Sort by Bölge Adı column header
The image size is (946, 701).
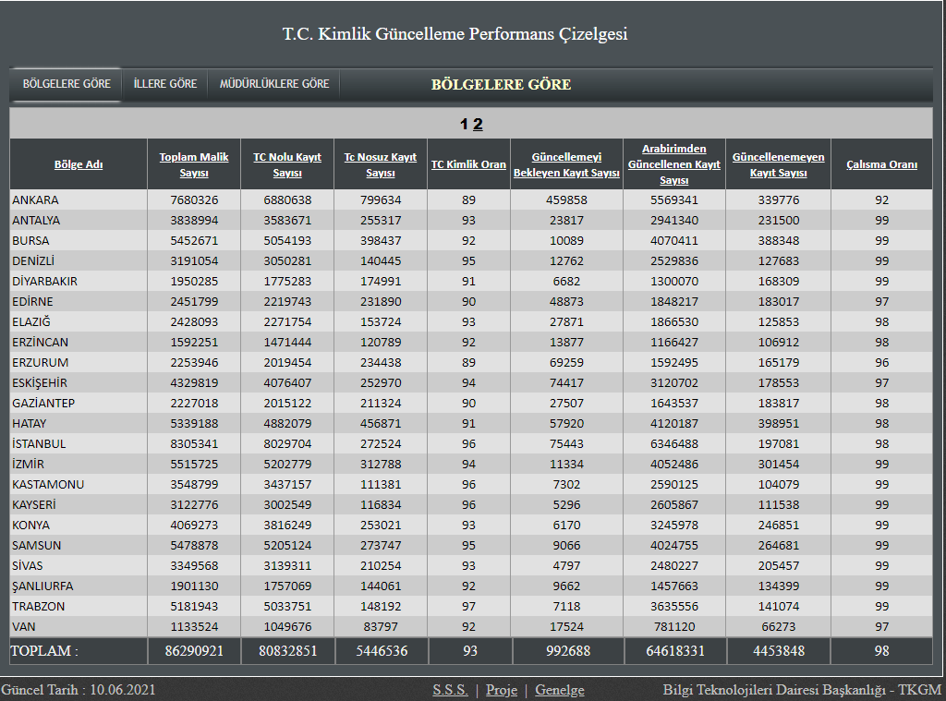[79, 164]
